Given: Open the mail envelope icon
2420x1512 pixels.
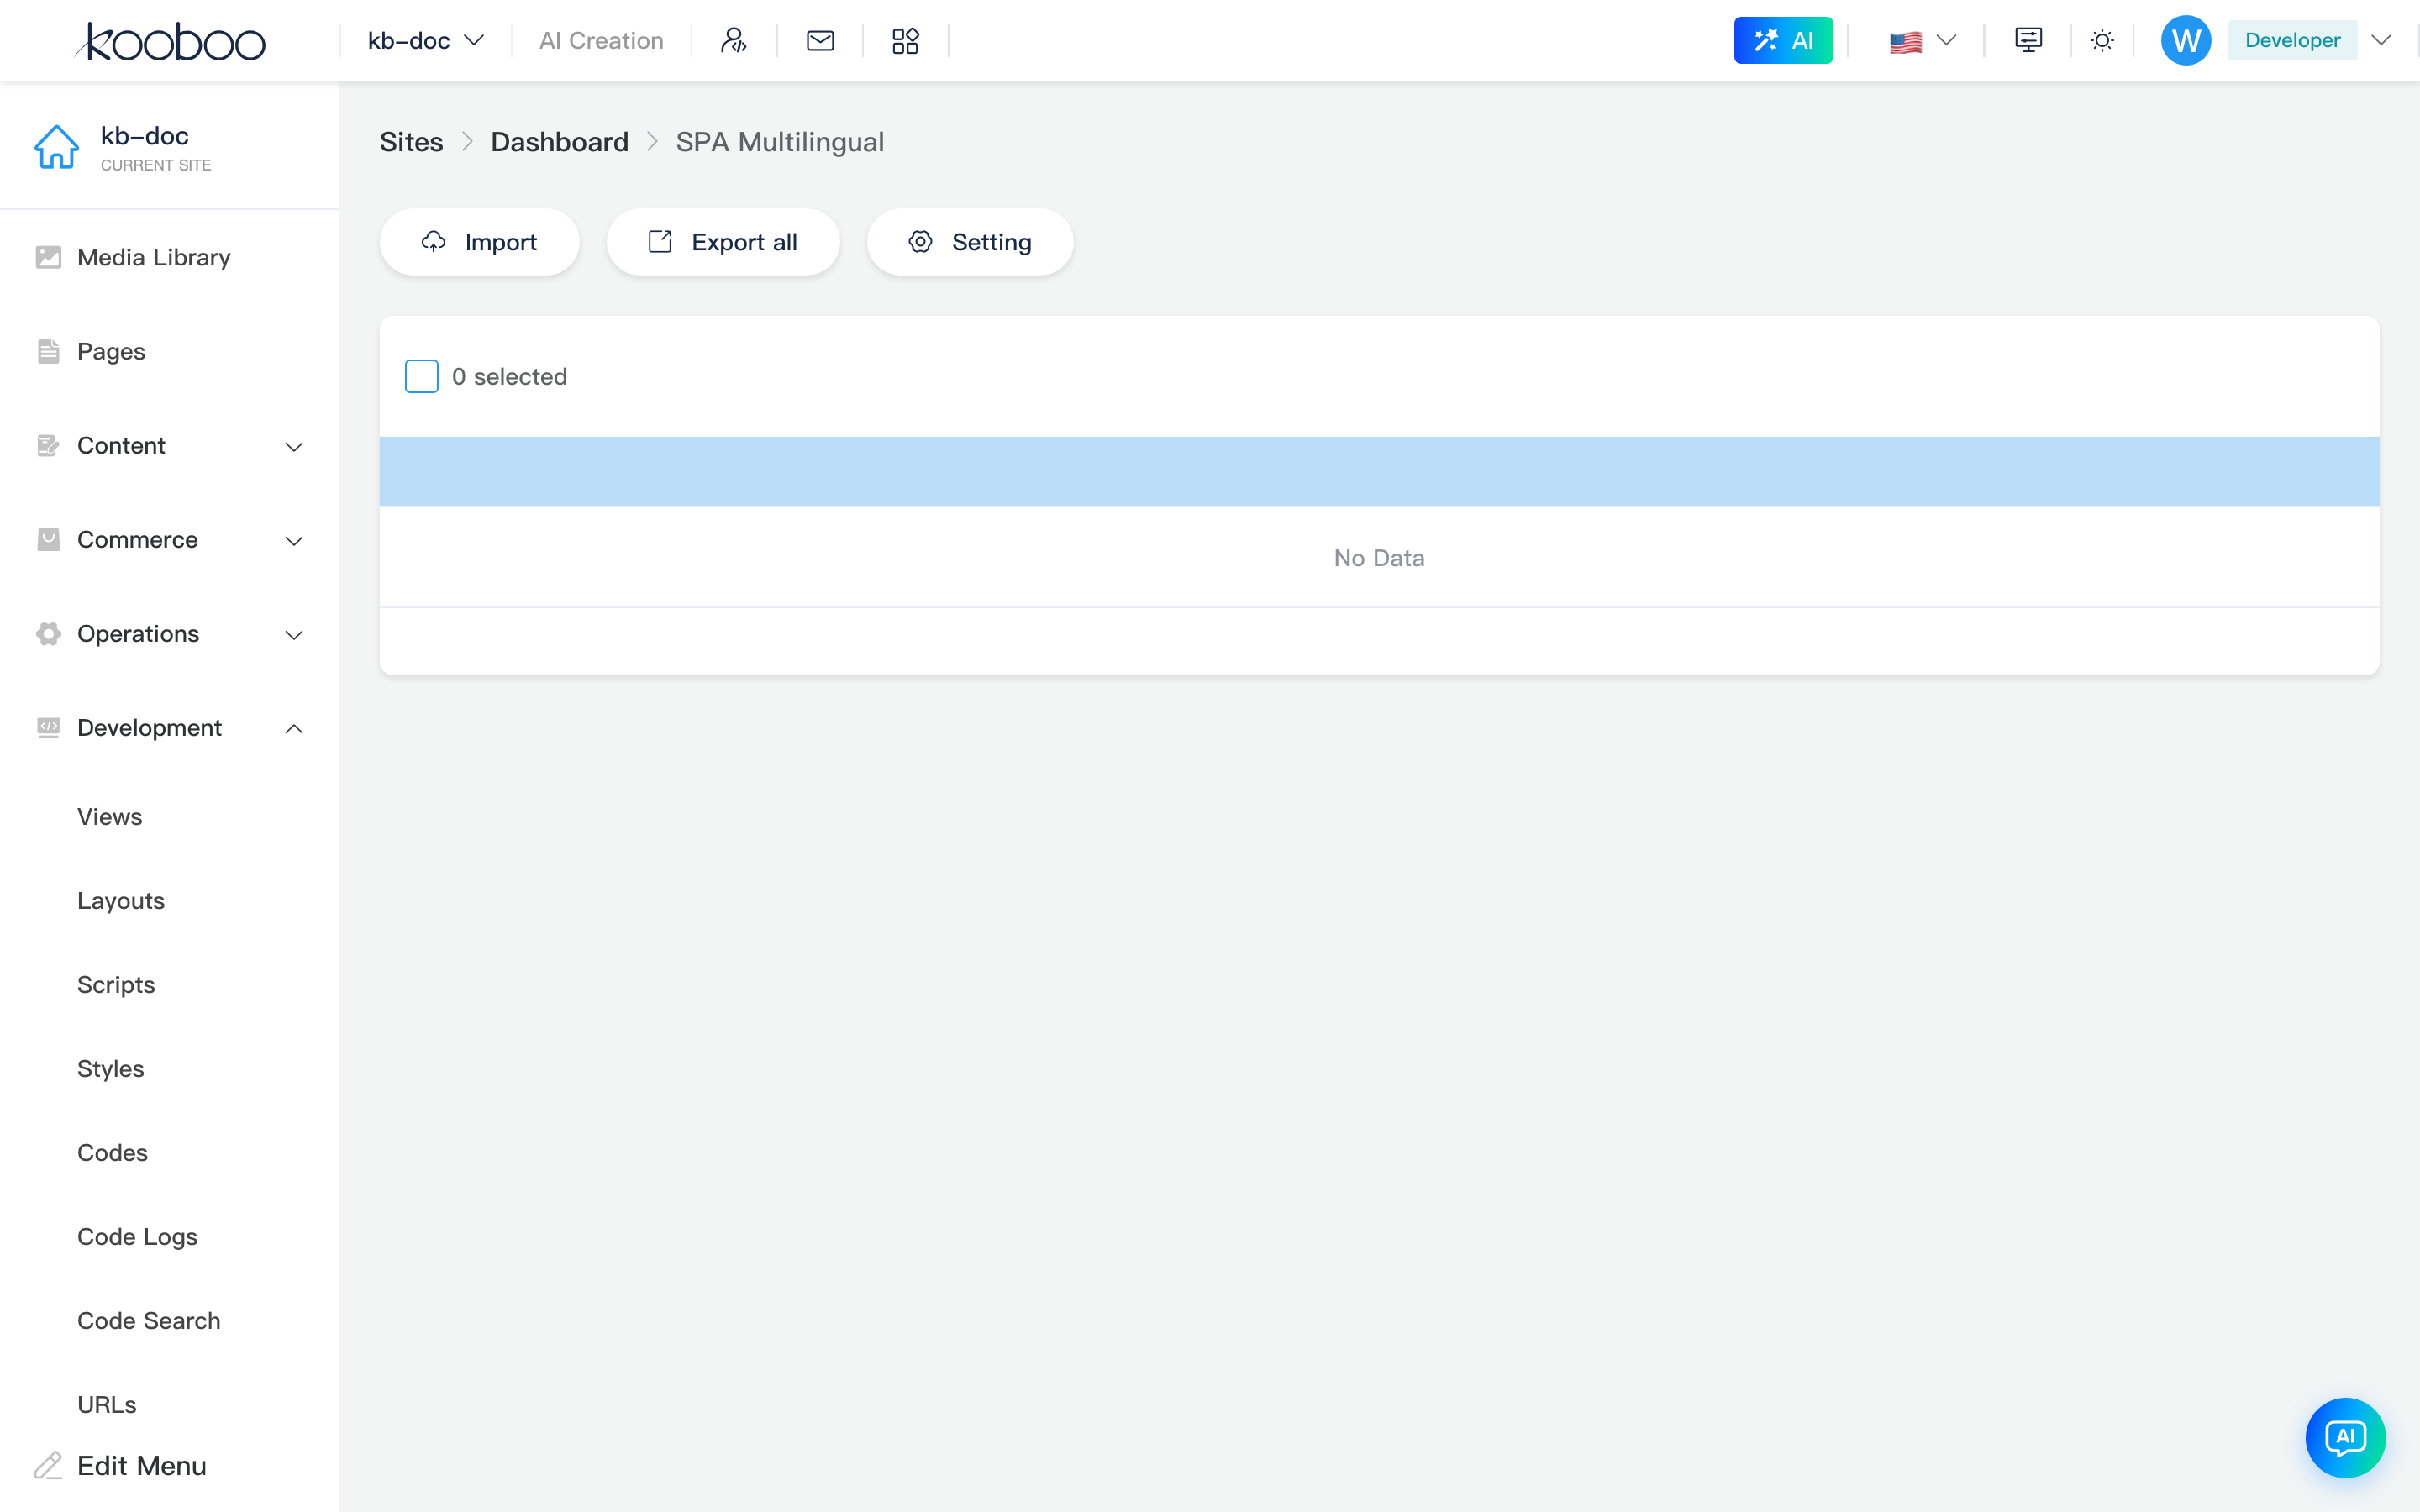Looking at the screenshot, I should (820, 41).
